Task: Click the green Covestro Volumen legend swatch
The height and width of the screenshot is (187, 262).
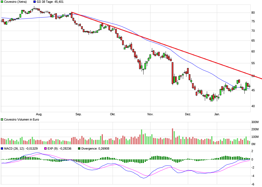Action: coord(2,119)
